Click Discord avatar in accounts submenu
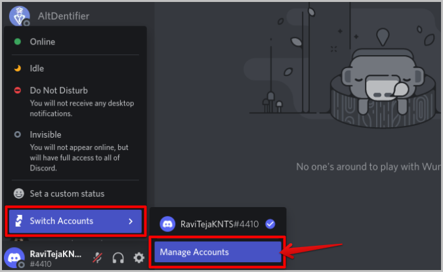The height and width of the screenshot is (272, 443). [x=167, y=224]
